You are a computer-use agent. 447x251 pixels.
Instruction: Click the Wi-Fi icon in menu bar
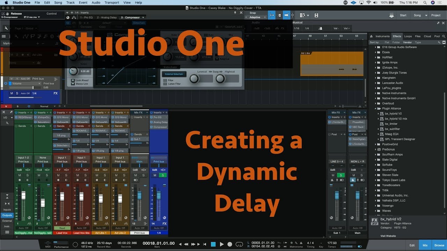point(368,2)
